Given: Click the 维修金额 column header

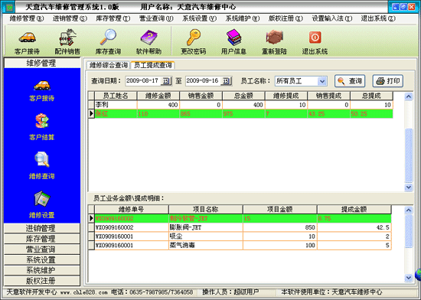Looking at the screenshot, I should (x=158, y=96).
